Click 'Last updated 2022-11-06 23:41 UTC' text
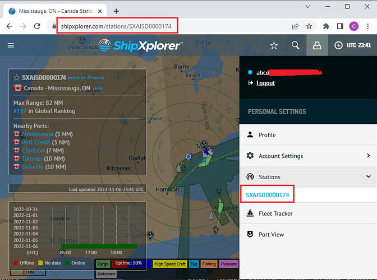This screenshot has width=377, height=280. pos(107,189)
